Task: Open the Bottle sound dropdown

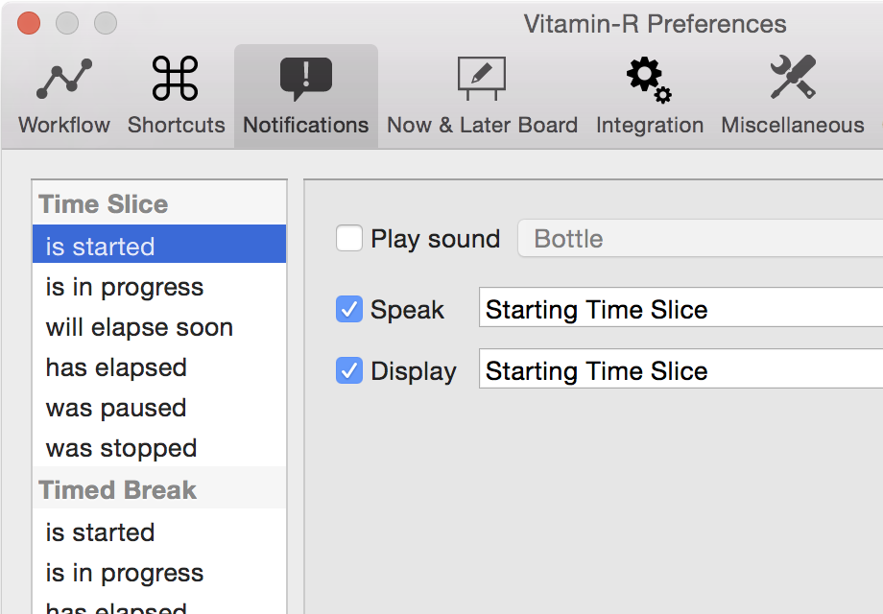Action: 700,238
